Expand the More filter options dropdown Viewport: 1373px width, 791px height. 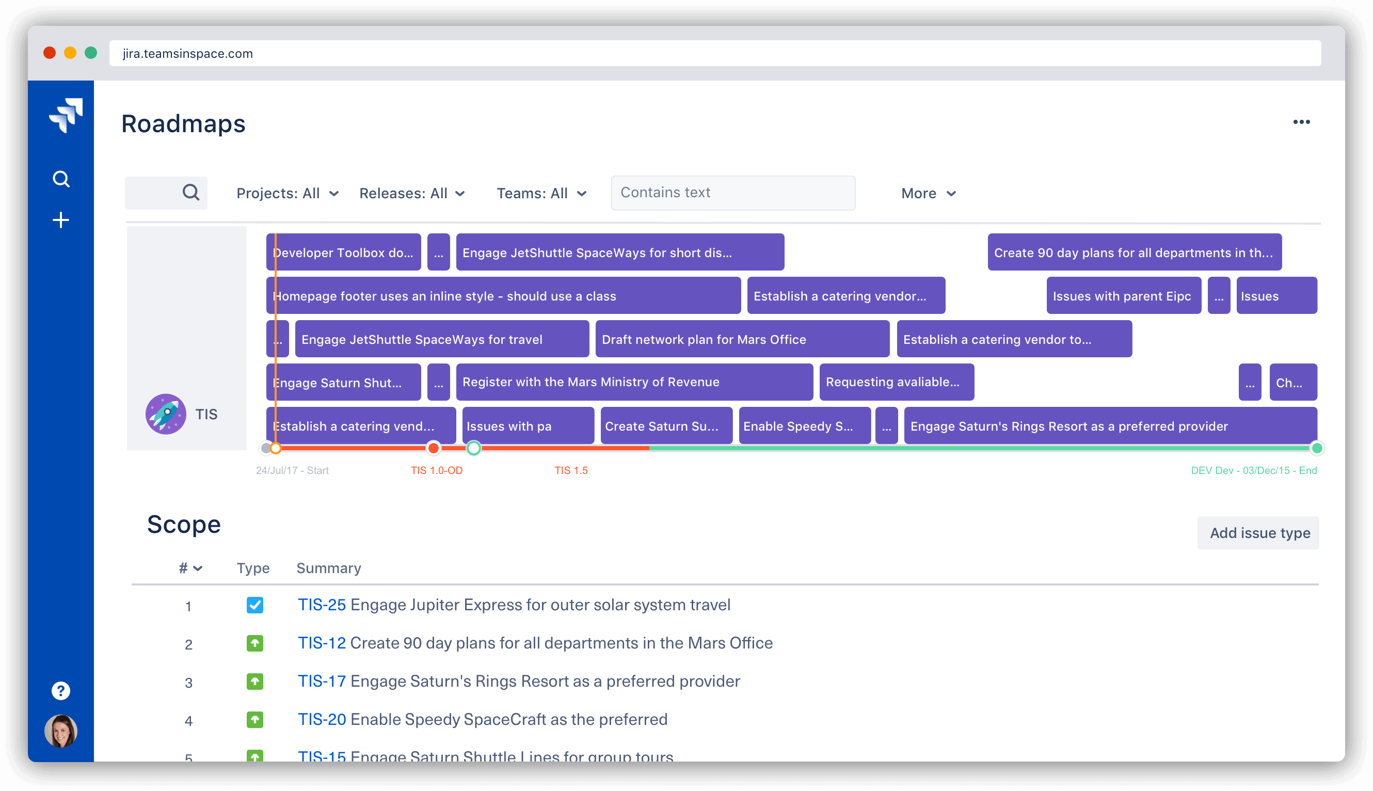click(927, 193)
